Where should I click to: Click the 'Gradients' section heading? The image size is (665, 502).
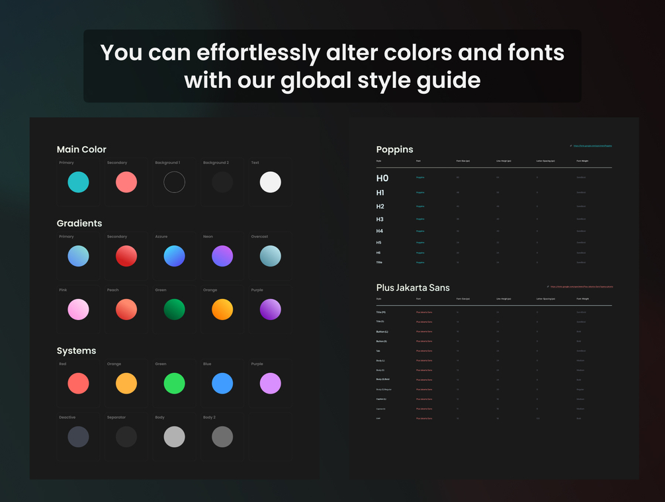pyautogui.click(x=79, y=223)
